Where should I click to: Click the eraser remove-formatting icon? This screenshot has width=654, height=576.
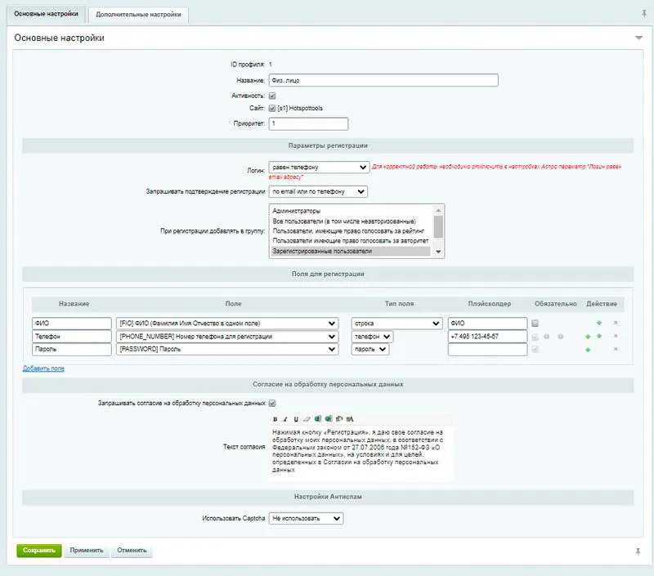tap(306, 419)
